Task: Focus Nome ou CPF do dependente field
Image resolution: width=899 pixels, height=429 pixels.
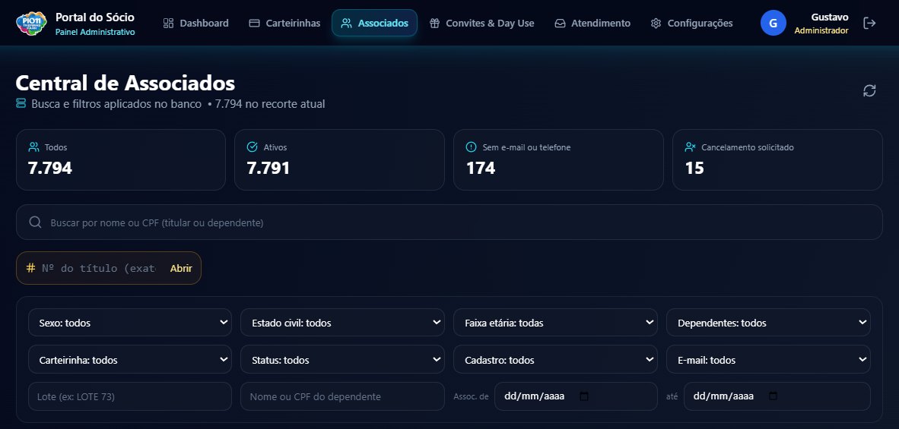Action: pos(342,396)
